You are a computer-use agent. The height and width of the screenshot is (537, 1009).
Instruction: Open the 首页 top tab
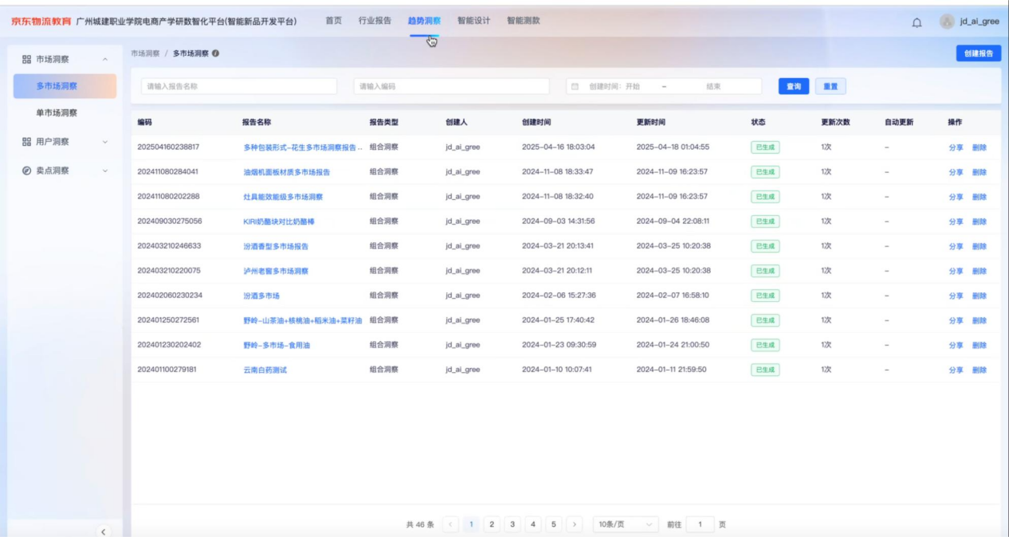click(x=333, y=21)
